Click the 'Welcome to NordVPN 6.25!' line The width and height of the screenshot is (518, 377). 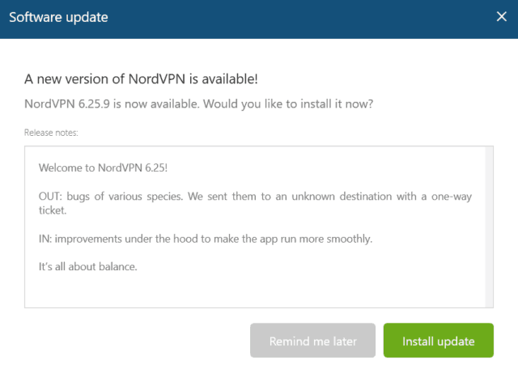103,168
